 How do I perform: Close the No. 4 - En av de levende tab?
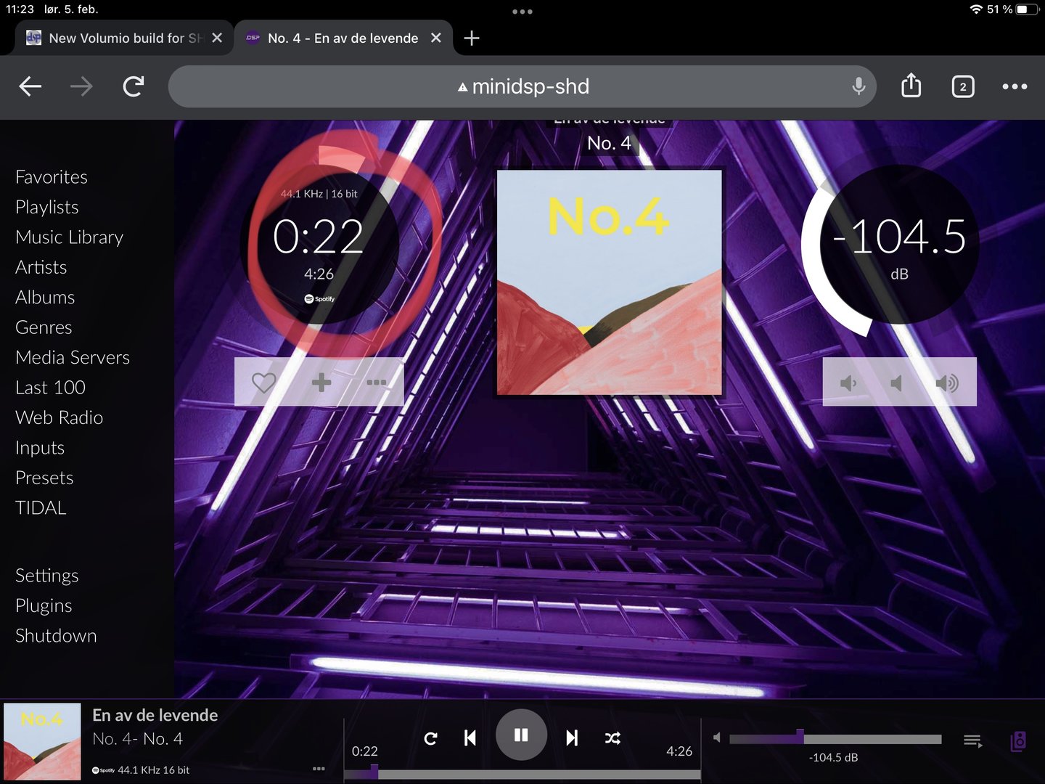(436, 38)
